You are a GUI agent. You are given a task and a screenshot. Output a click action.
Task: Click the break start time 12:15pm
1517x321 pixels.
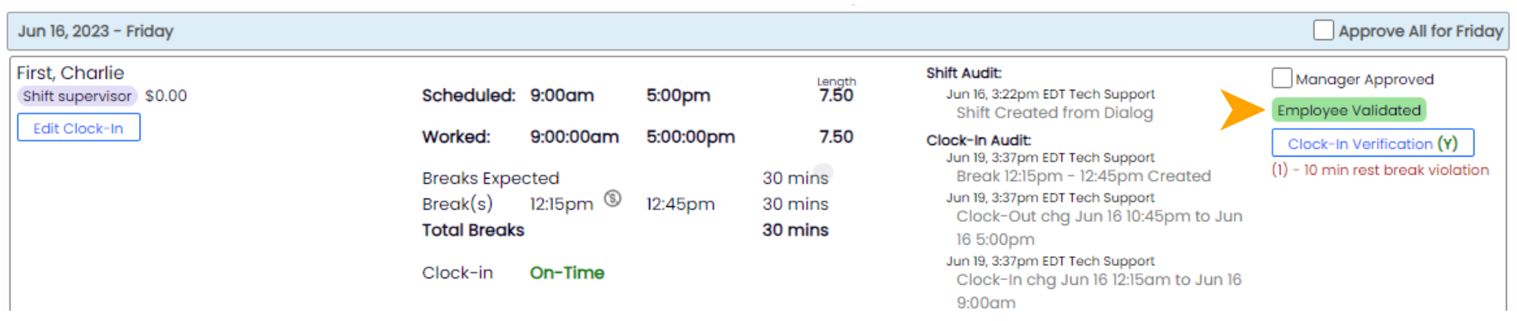(x=561, y=205)
